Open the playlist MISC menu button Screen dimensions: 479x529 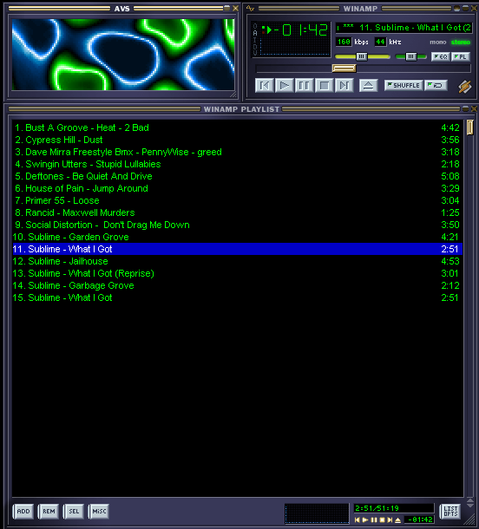coord(99,511)
